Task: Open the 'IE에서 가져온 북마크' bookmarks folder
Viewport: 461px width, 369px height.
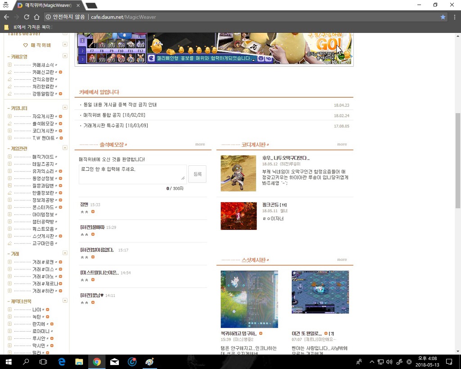Action: click(28, 27)
